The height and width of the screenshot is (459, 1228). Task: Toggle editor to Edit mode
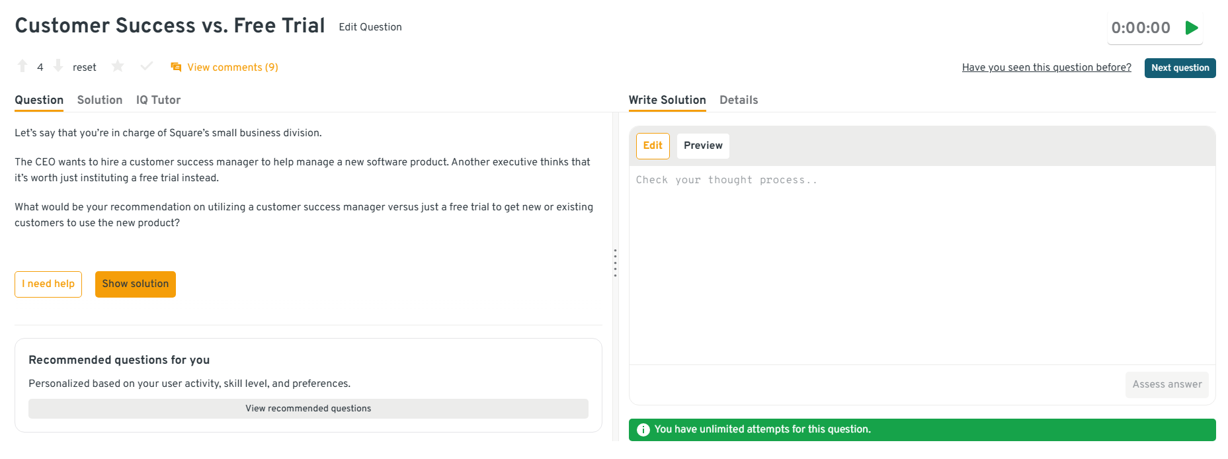[653, 146]
